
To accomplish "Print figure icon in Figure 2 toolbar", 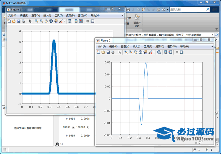I will click(x=113, y=52).
